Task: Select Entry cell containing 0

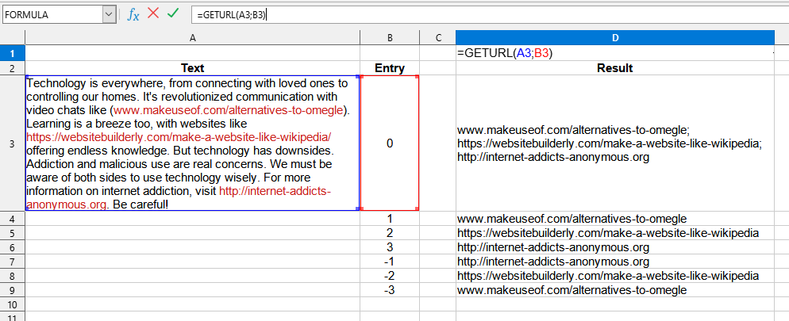Action: tap(389, 143)
